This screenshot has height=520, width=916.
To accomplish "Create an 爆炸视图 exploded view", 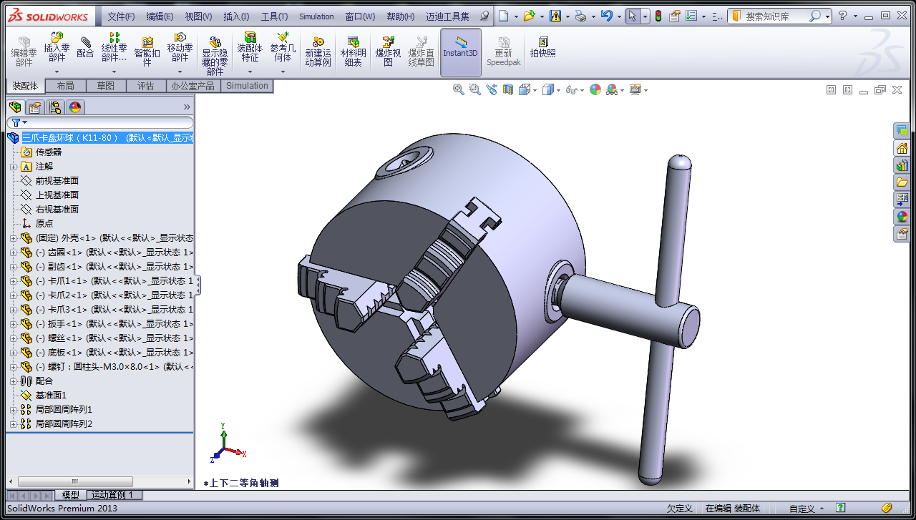I will click(x=388, y=51).
